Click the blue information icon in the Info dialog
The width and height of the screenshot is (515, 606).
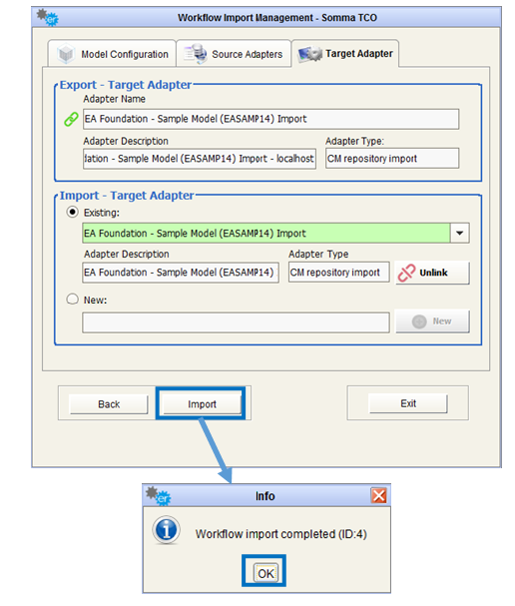[166, 530]
